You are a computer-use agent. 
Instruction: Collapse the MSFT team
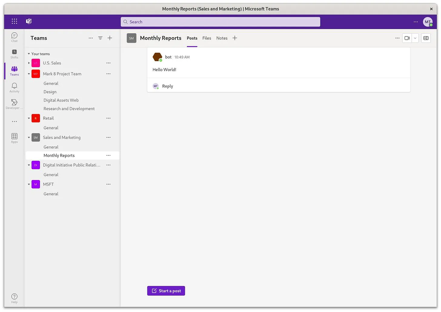click(29, 184)
